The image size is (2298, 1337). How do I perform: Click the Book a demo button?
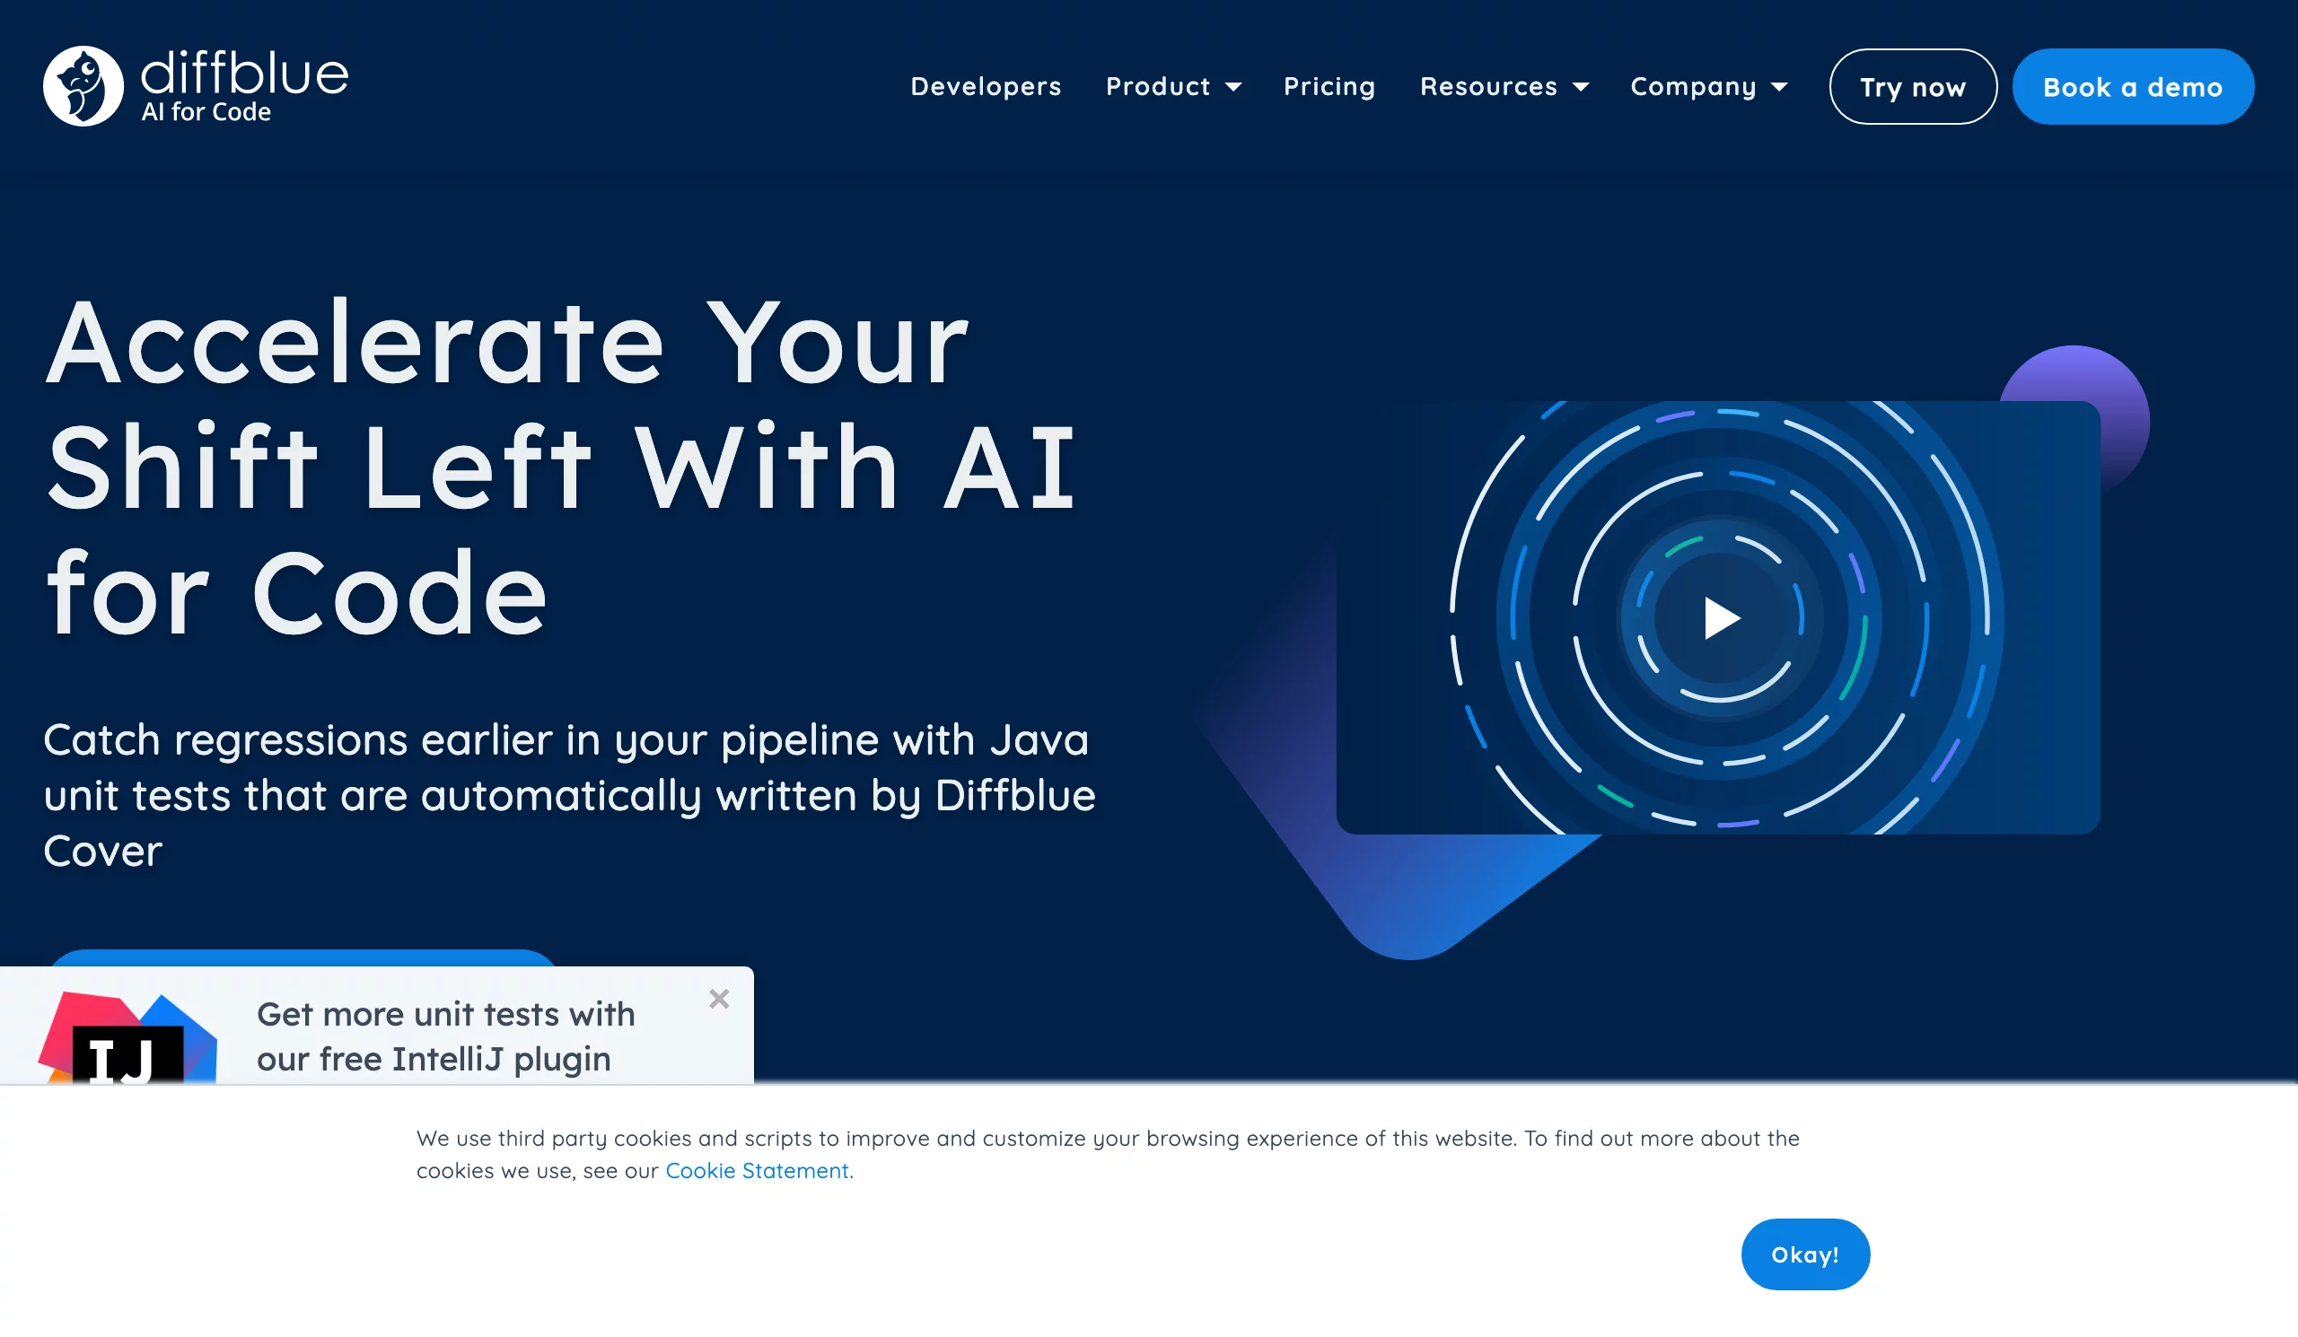click(2133, 86)
